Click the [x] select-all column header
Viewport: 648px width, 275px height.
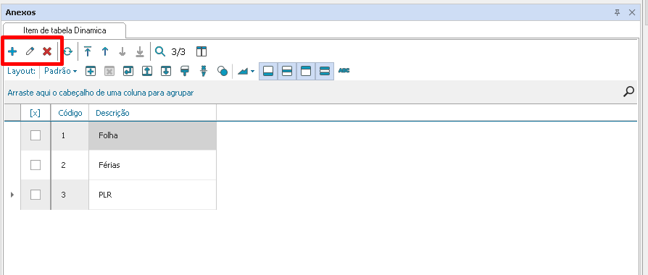pyautogui.click(x=36, y=113)
